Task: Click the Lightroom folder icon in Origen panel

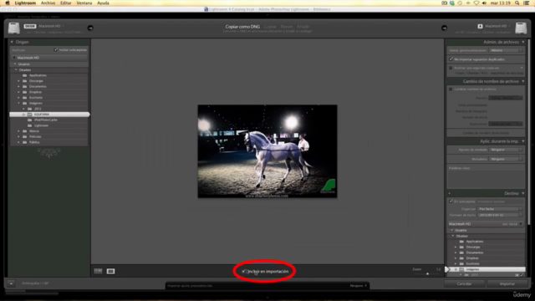Action: click(30, 125)
